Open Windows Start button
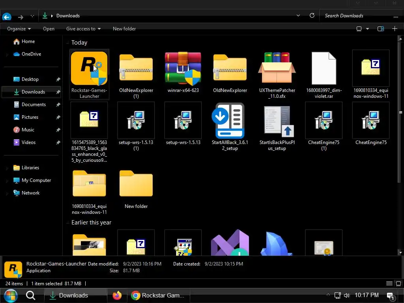The width and height of the screenshot is (404, 303). 11,296
